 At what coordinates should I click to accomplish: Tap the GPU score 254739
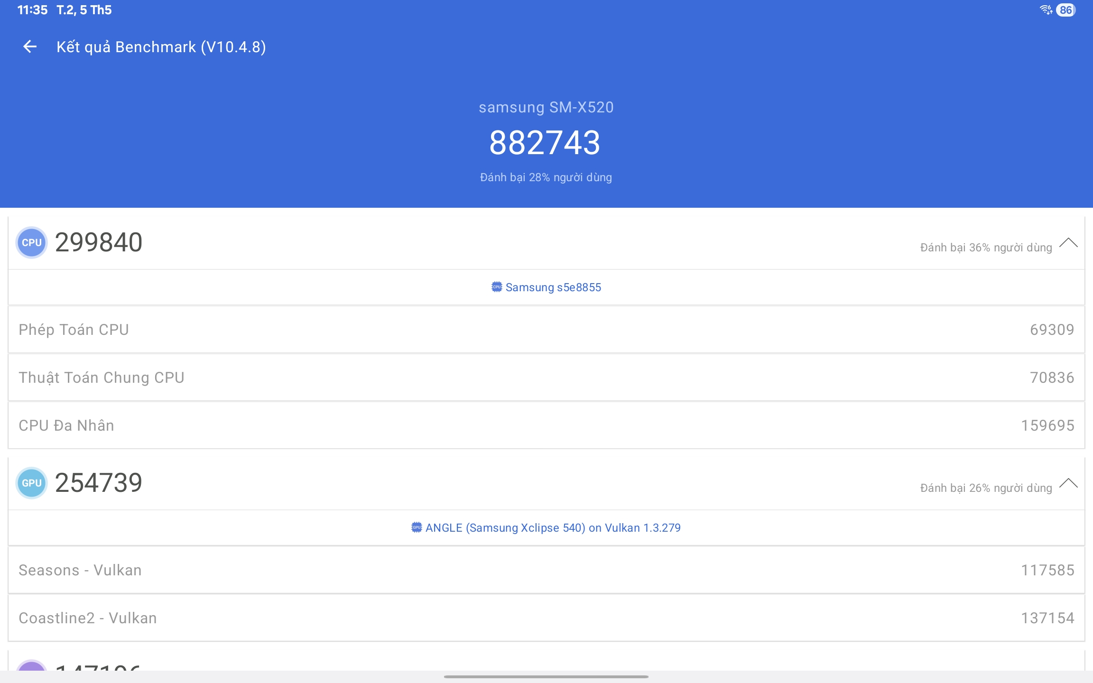[x=99, y=483]
